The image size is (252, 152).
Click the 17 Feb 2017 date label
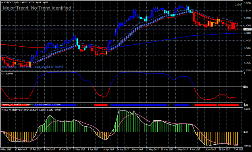click(x=21, y=149)
